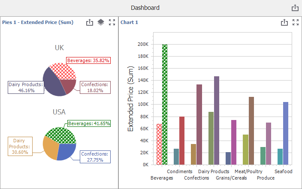The image size is (302, 189).
Task: Export the Chart 1 item
Action: point(284,22)
